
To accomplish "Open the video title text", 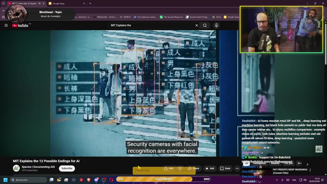I will pyautogui.click(x=46, y=161).
